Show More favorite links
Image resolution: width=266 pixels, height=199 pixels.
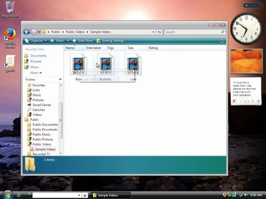point(36,73)
